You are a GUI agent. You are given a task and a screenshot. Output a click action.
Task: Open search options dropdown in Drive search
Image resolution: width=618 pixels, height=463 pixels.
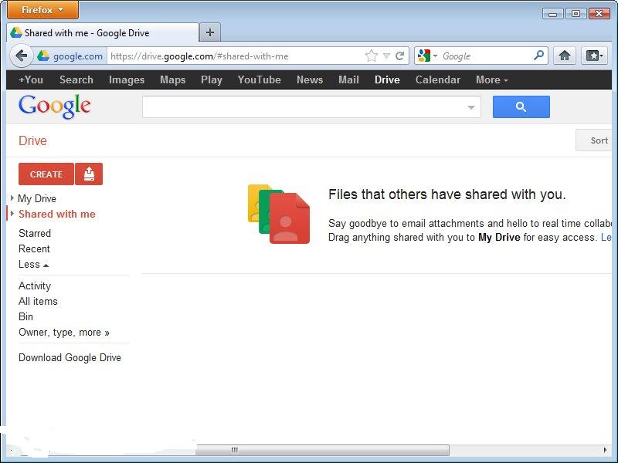coord(471,107)
